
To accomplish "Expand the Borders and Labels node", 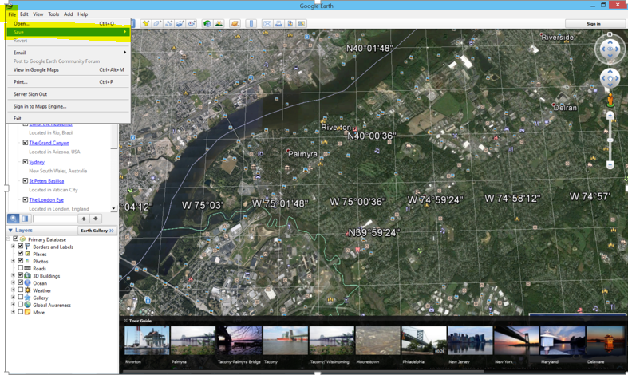I will coord(13,246).
